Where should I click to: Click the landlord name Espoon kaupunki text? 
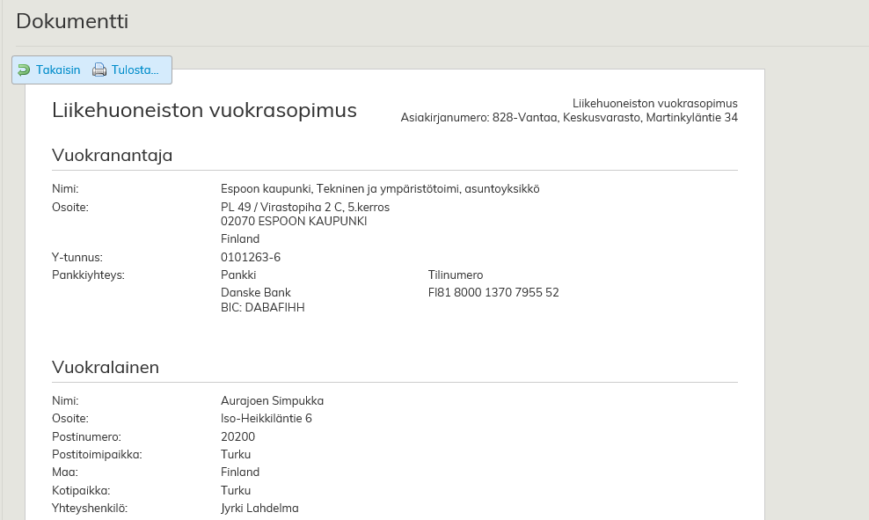(379, 188)
